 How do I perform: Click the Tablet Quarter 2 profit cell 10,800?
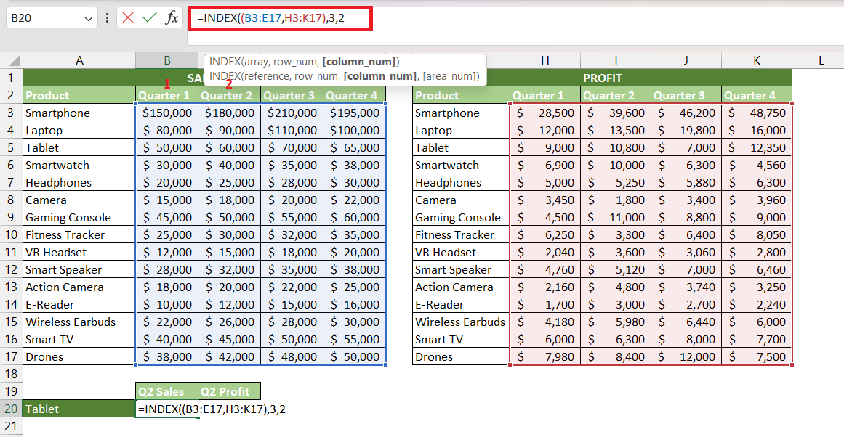click(616, 147)
